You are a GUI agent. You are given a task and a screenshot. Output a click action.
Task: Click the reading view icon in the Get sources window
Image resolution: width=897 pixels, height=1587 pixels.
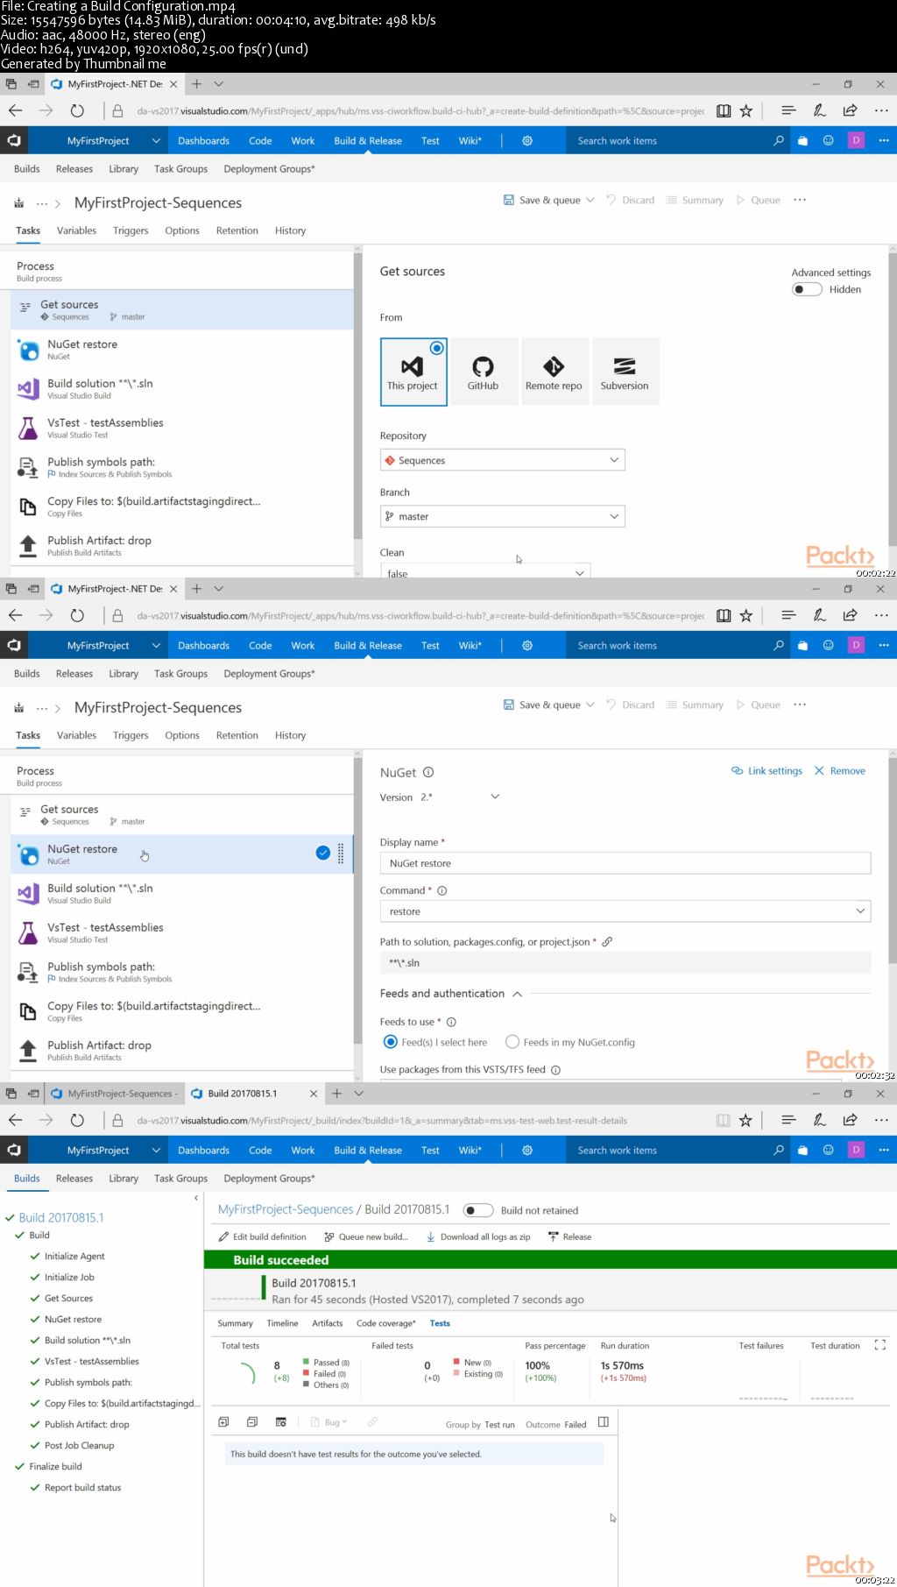click(x=724, y=111)
